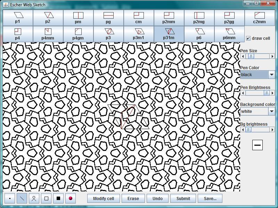Choose the p3 symmetry group
This screenshot has height=208, width=278.
point(108,34)
